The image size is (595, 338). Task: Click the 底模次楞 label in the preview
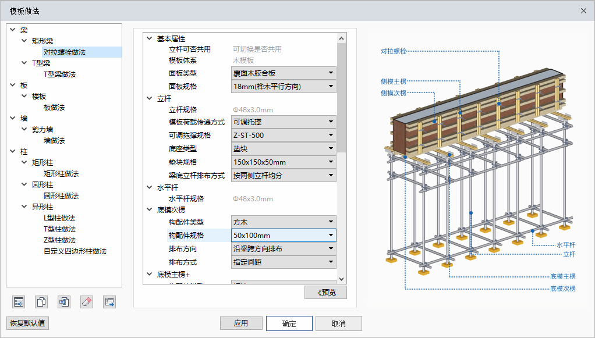tap(563, 289)
